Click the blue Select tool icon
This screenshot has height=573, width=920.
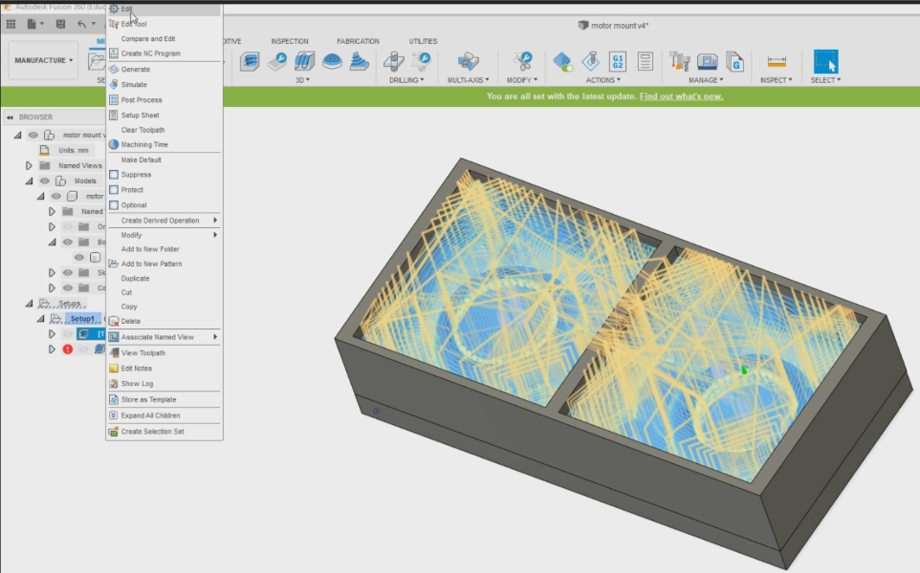tap(825, 61)
